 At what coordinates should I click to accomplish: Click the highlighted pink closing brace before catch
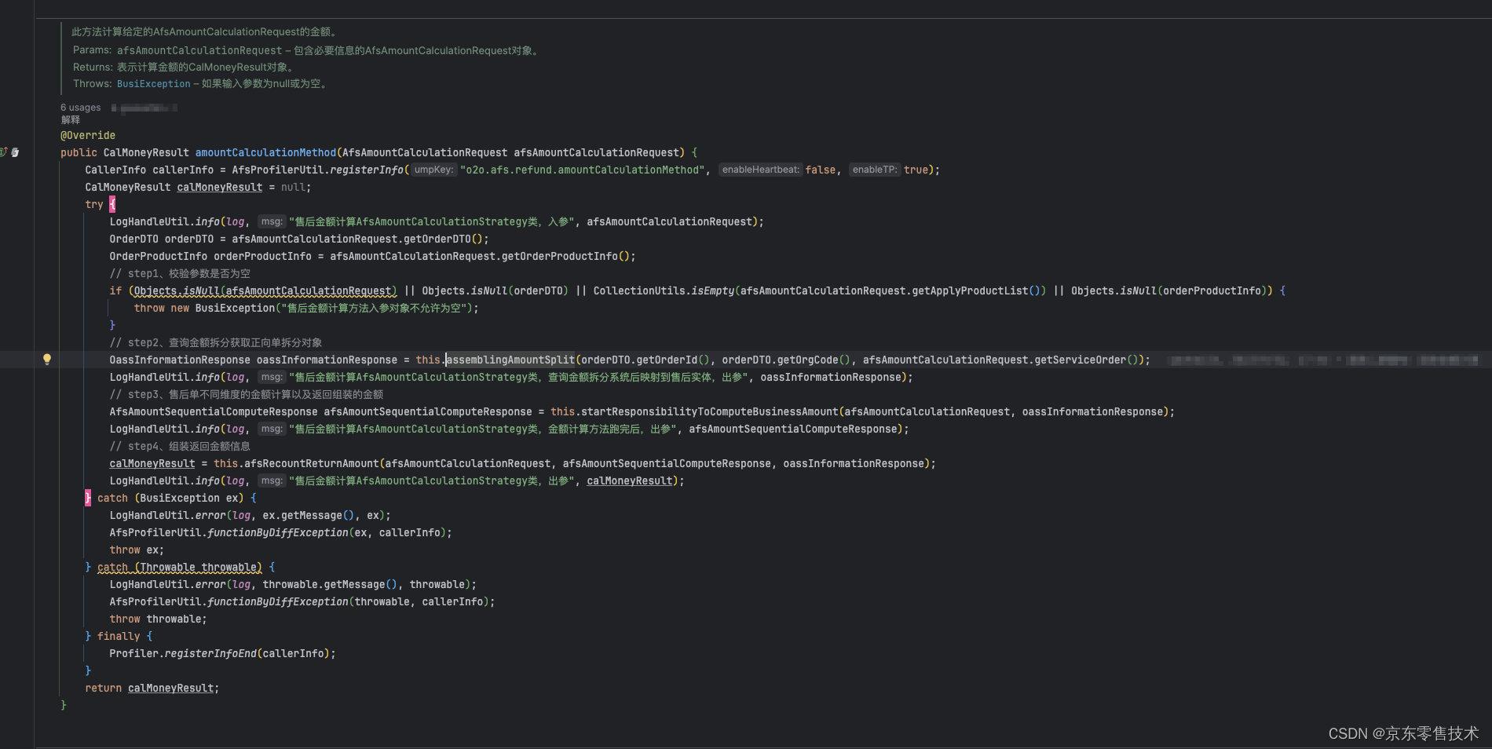[x=88, y=498]
